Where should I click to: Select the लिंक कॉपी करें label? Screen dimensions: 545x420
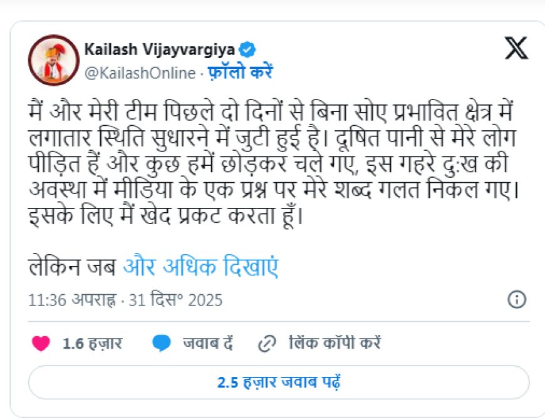(x=335, y=343)
